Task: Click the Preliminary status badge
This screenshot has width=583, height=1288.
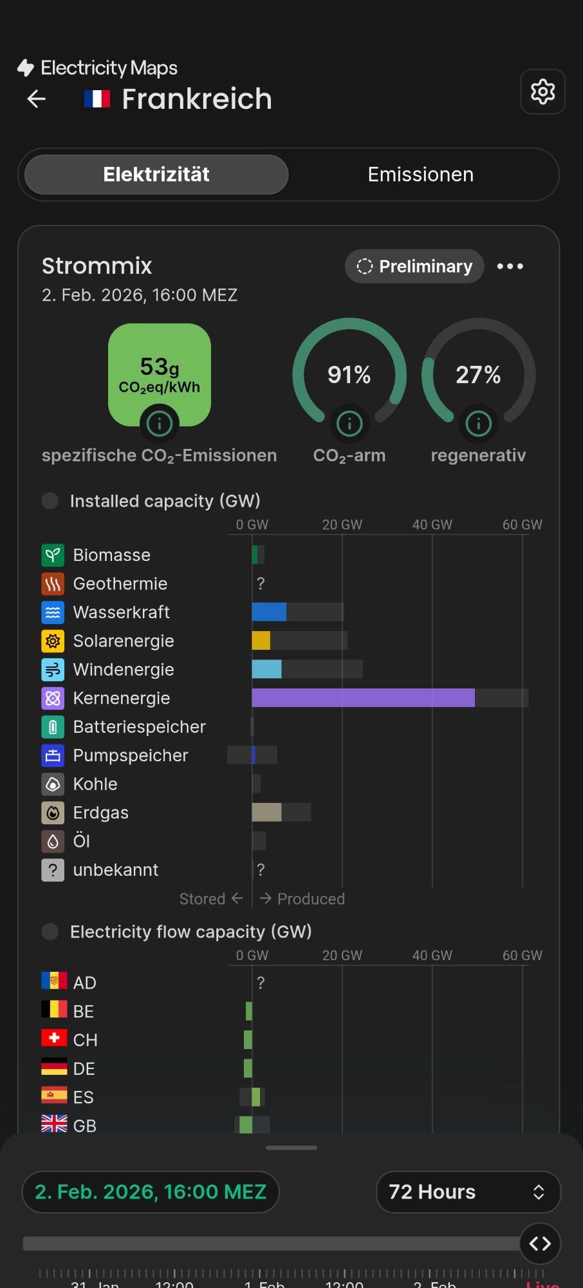Action: 415,267
